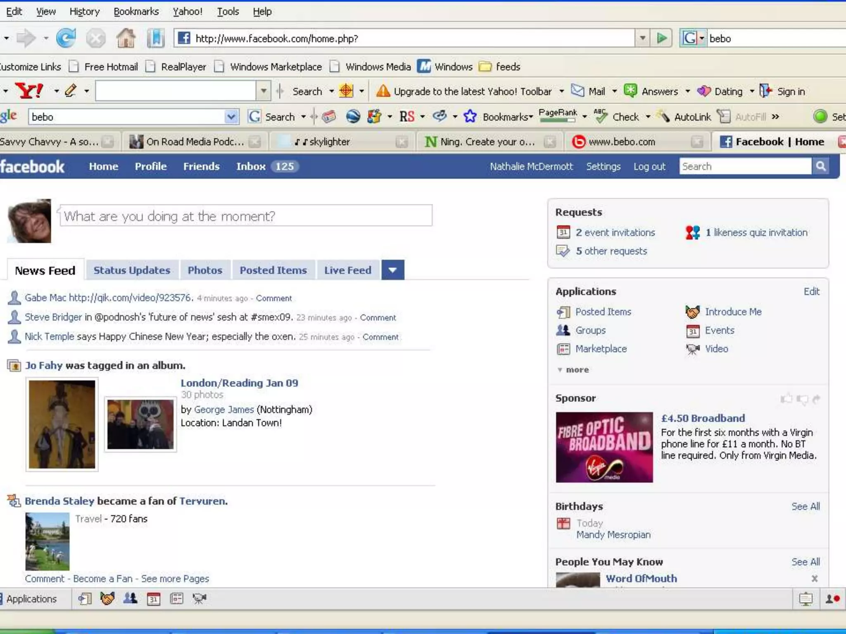Click the RS toolbar icon

(406, 117)
